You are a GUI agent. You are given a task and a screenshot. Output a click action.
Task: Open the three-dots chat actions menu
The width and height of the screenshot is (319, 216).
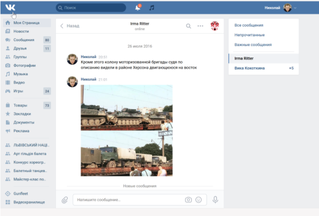200,26
